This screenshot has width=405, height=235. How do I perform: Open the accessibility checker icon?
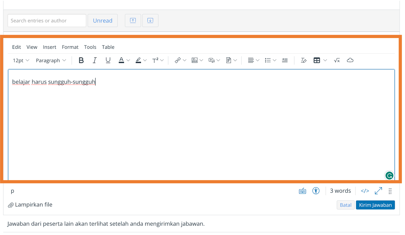pos(316,191)
